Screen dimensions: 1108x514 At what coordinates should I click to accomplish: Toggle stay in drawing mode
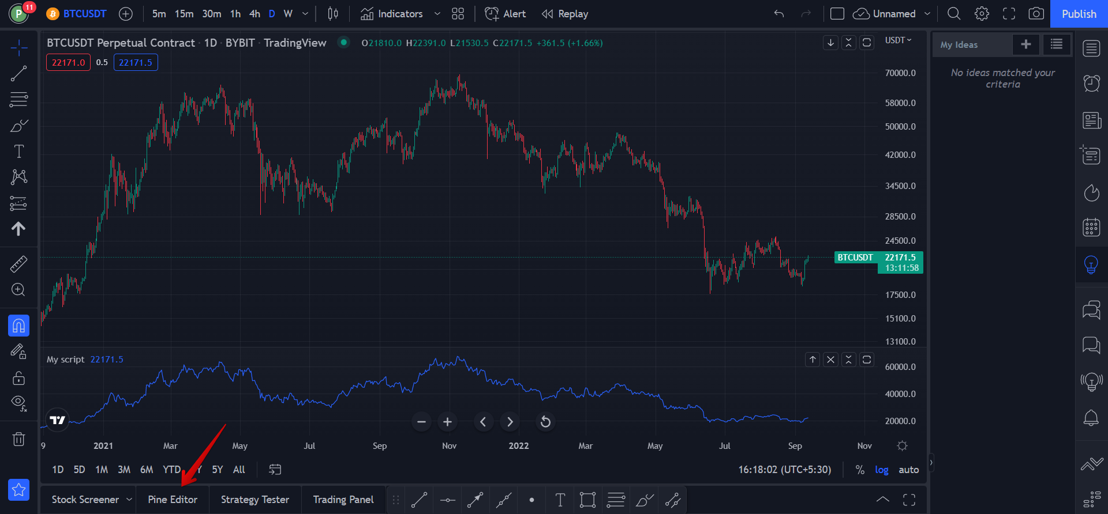[x=19, y=352]
